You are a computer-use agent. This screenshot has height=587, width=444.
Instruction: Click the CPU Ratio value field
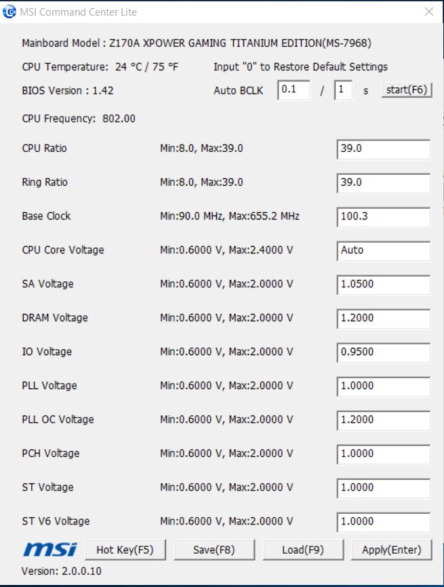pos(384,149)
